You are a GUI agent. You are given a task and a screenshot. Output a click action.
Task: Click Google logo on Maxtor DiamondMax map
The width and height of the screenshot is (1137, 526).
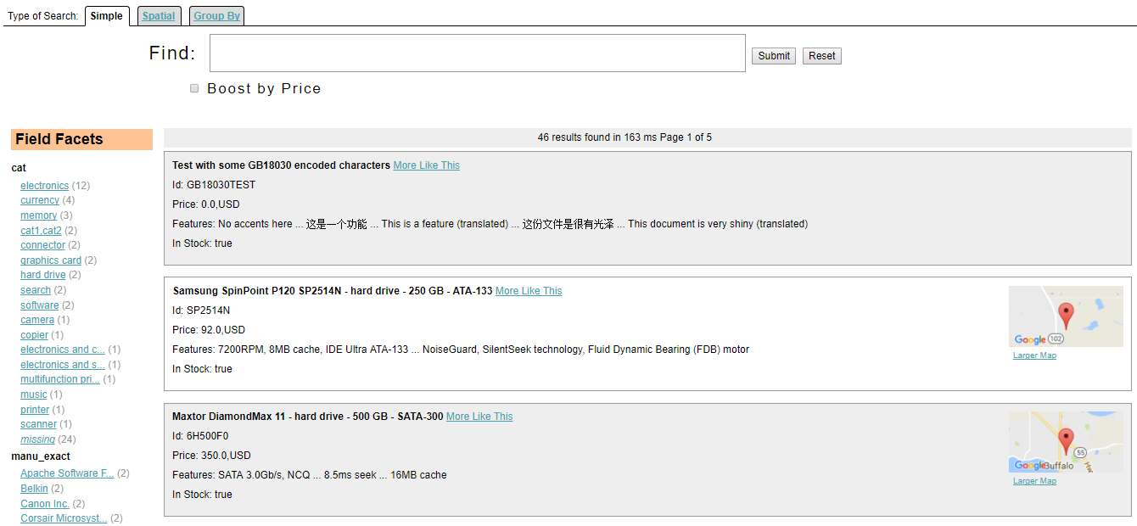[x=1030, y=466]
